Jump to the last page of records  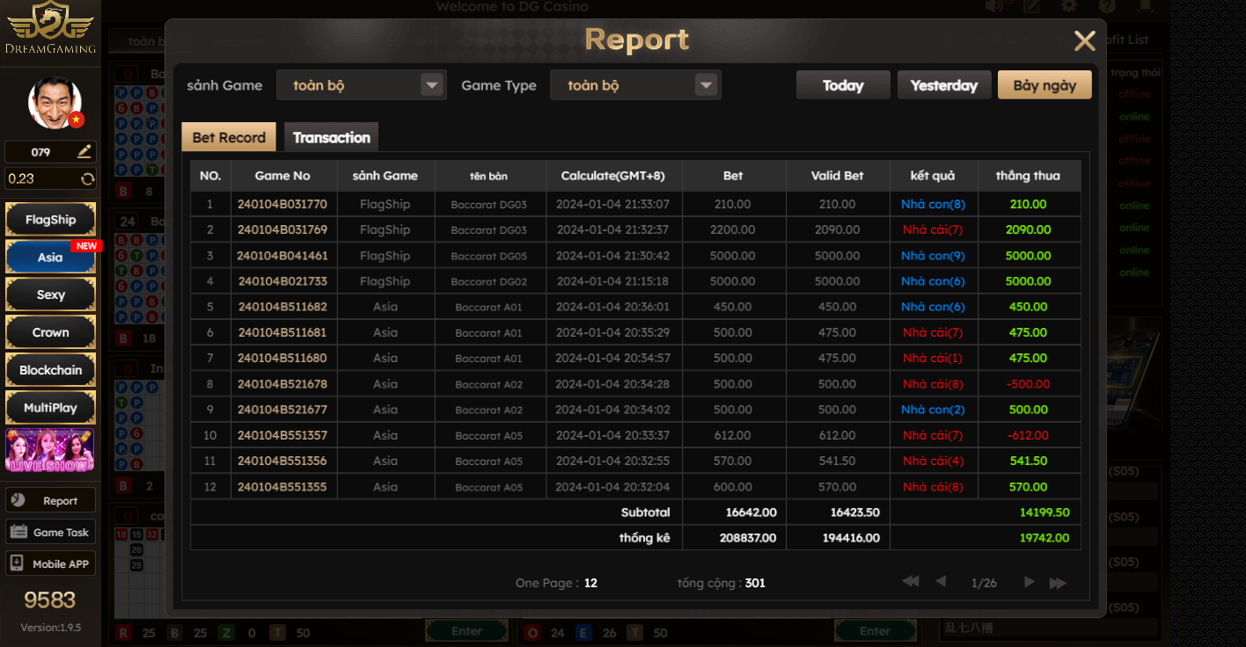pyautogui.click(x=1058, y=582)
